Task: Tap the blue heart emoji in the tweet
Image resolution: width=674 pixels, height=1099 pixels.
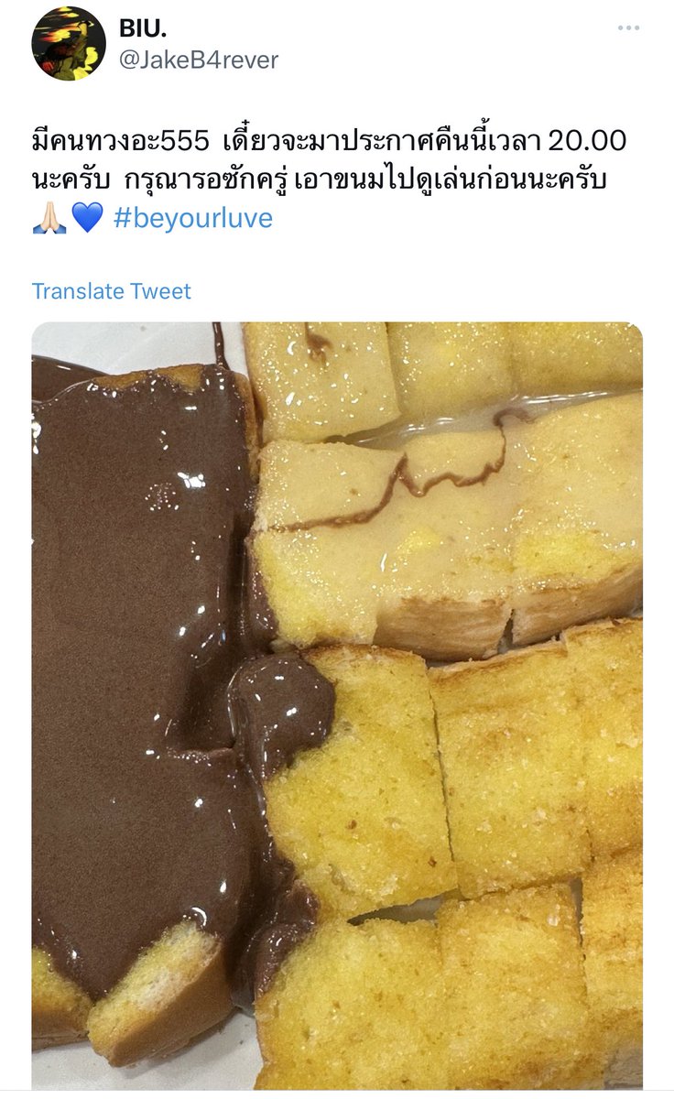Action: click(x=87, y=220)
